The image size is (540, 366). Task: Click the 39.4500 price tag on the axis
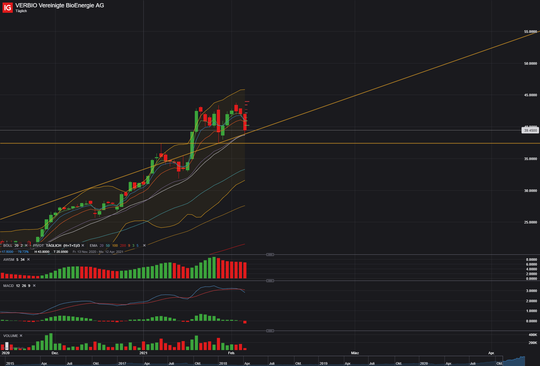pos(531,130)
